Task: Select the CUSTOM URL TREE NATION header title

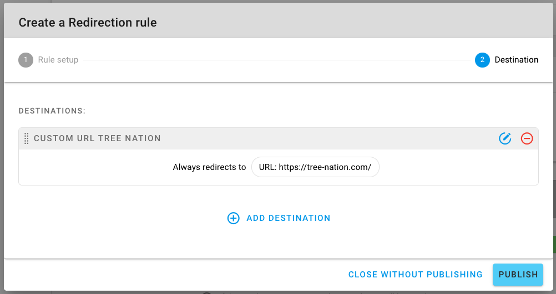Action: coord(97,138)
